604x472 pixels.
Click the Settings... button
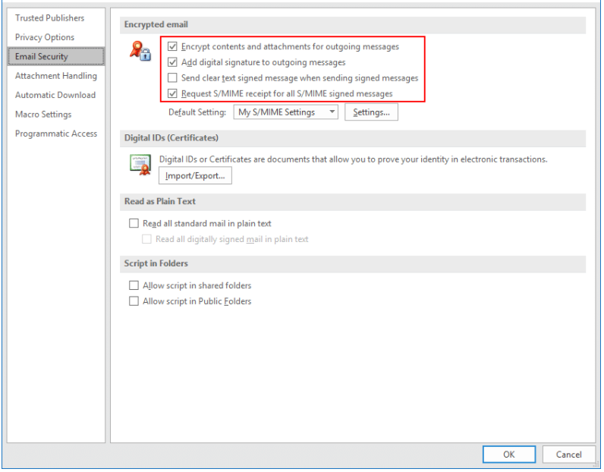click(x=371, y=112)
